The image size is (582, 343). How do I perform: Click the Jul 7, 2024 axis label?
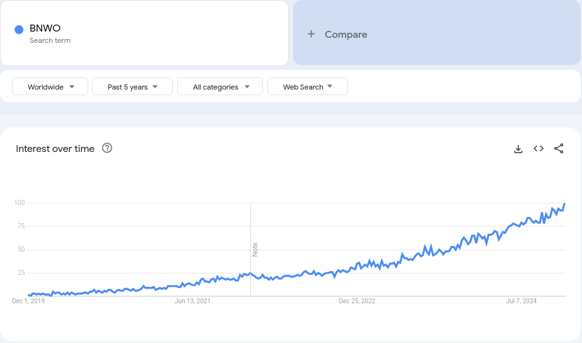tap(521, 301)
